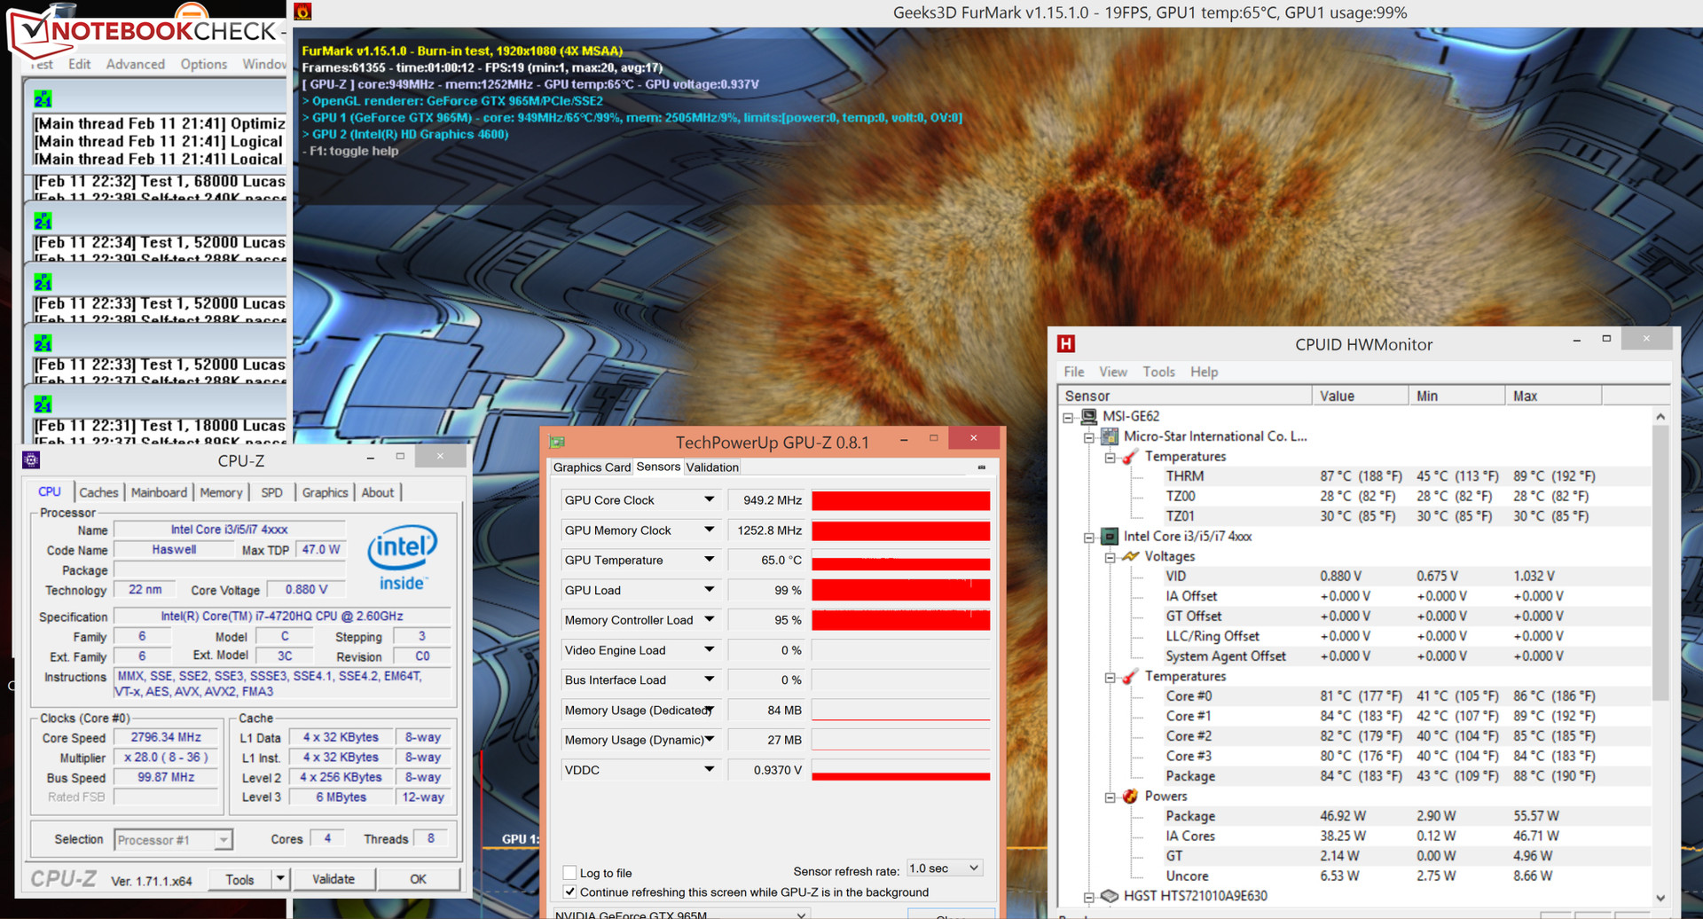Screen dimensions: 1703x919
Task: Switch to the SPD tab in CPU-Z
Action: [x=271, y=492]
